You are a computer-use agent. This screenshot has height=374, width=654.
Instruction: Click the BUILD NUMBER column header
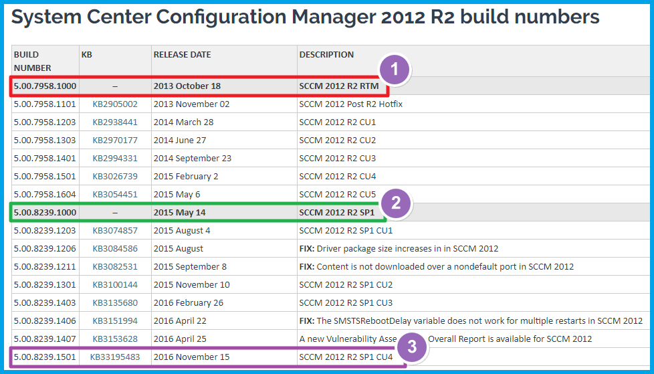[x=33, y=61]
